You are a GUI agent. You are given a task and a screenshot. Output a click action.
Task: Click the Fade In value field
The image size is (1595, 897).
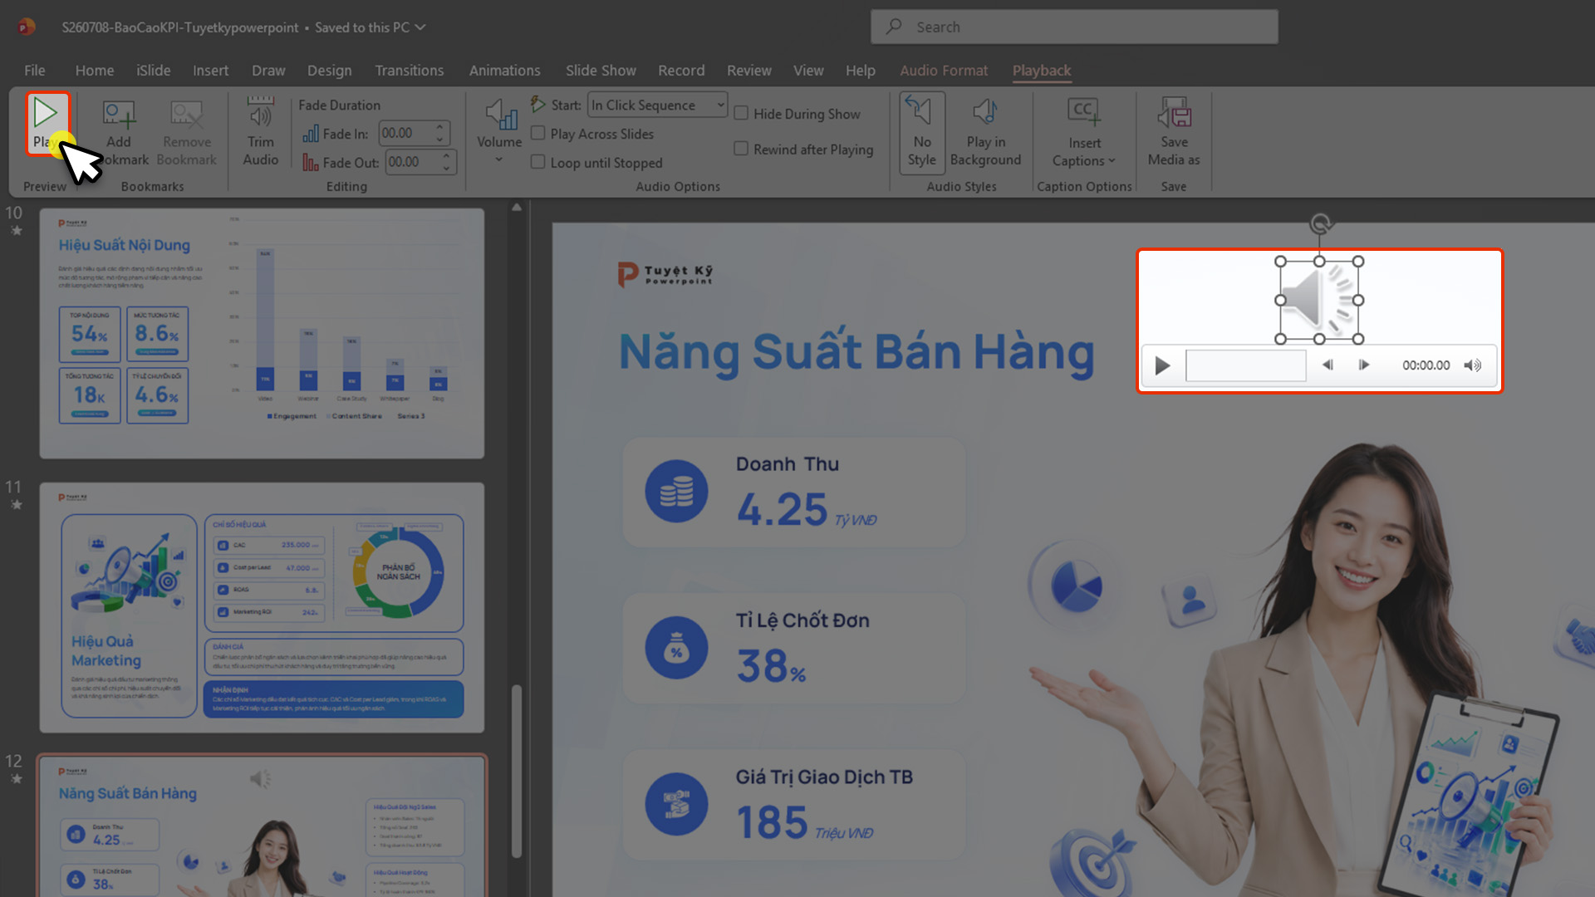coord(406,134)
